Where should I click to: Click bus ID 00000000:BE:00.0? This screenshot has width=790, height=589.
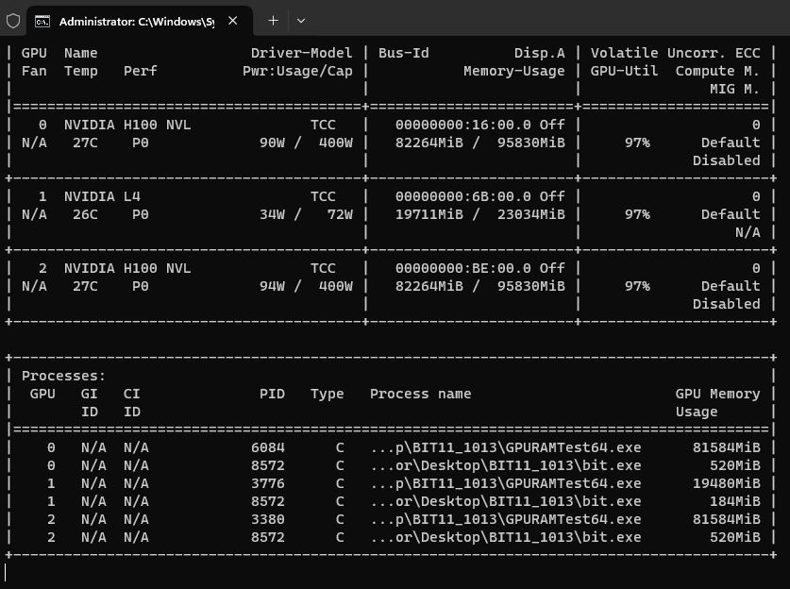click(463, 268)
